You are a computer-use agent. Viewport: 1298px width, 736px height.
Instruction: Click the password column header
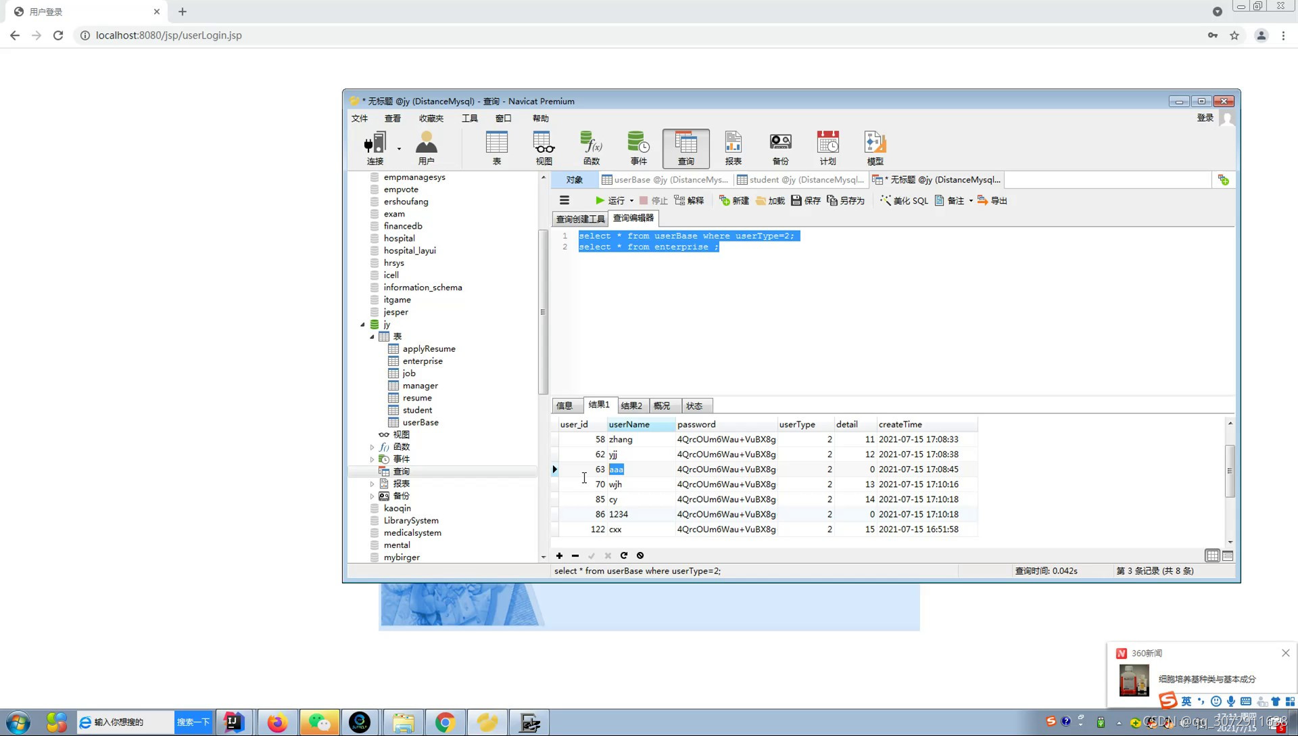[726, 425]
